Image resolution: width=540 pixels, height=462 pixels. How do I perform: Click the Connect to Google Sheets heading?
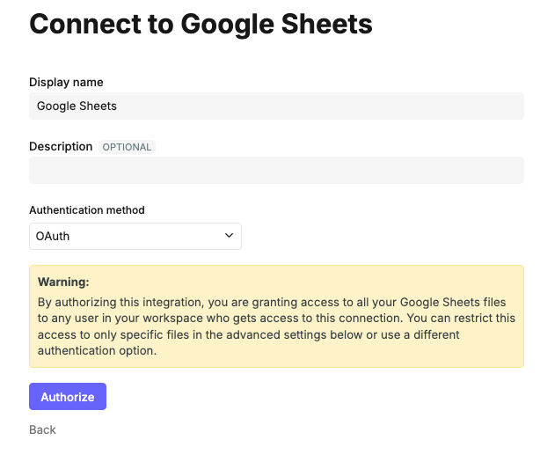(x=201, y=24)
